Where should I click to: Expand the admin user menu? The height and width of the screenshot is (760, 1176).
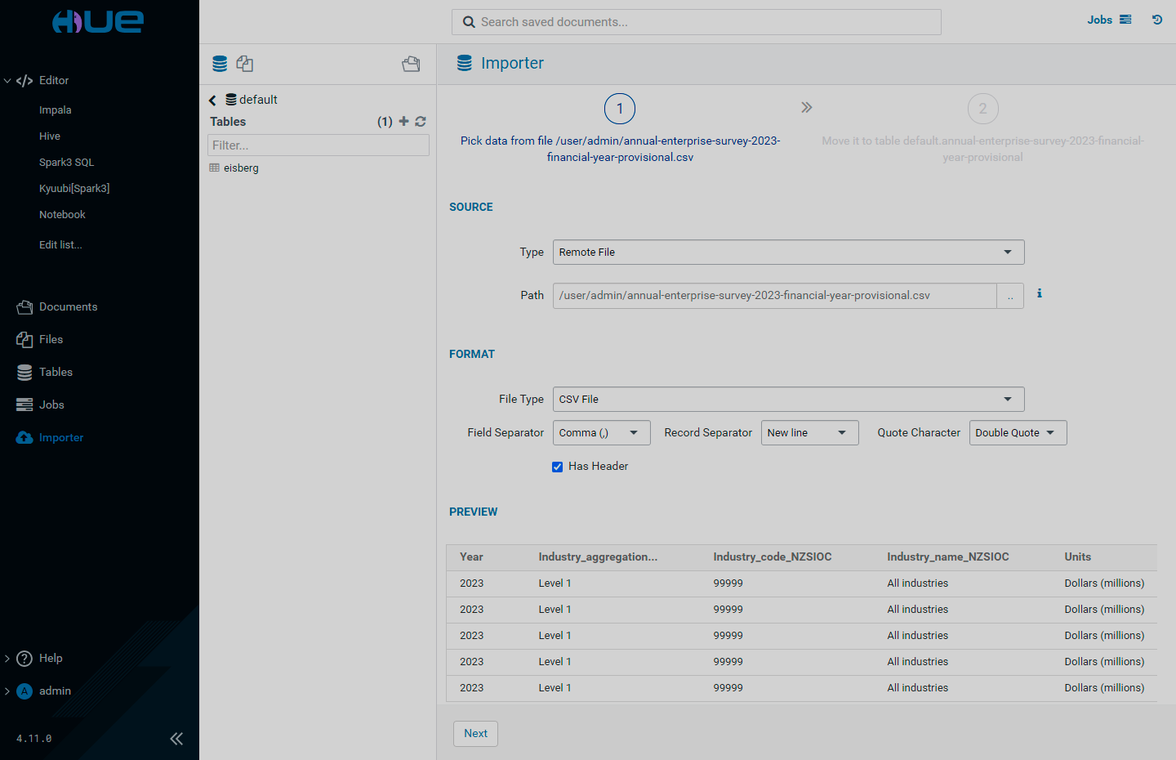(x=55, y=691)
